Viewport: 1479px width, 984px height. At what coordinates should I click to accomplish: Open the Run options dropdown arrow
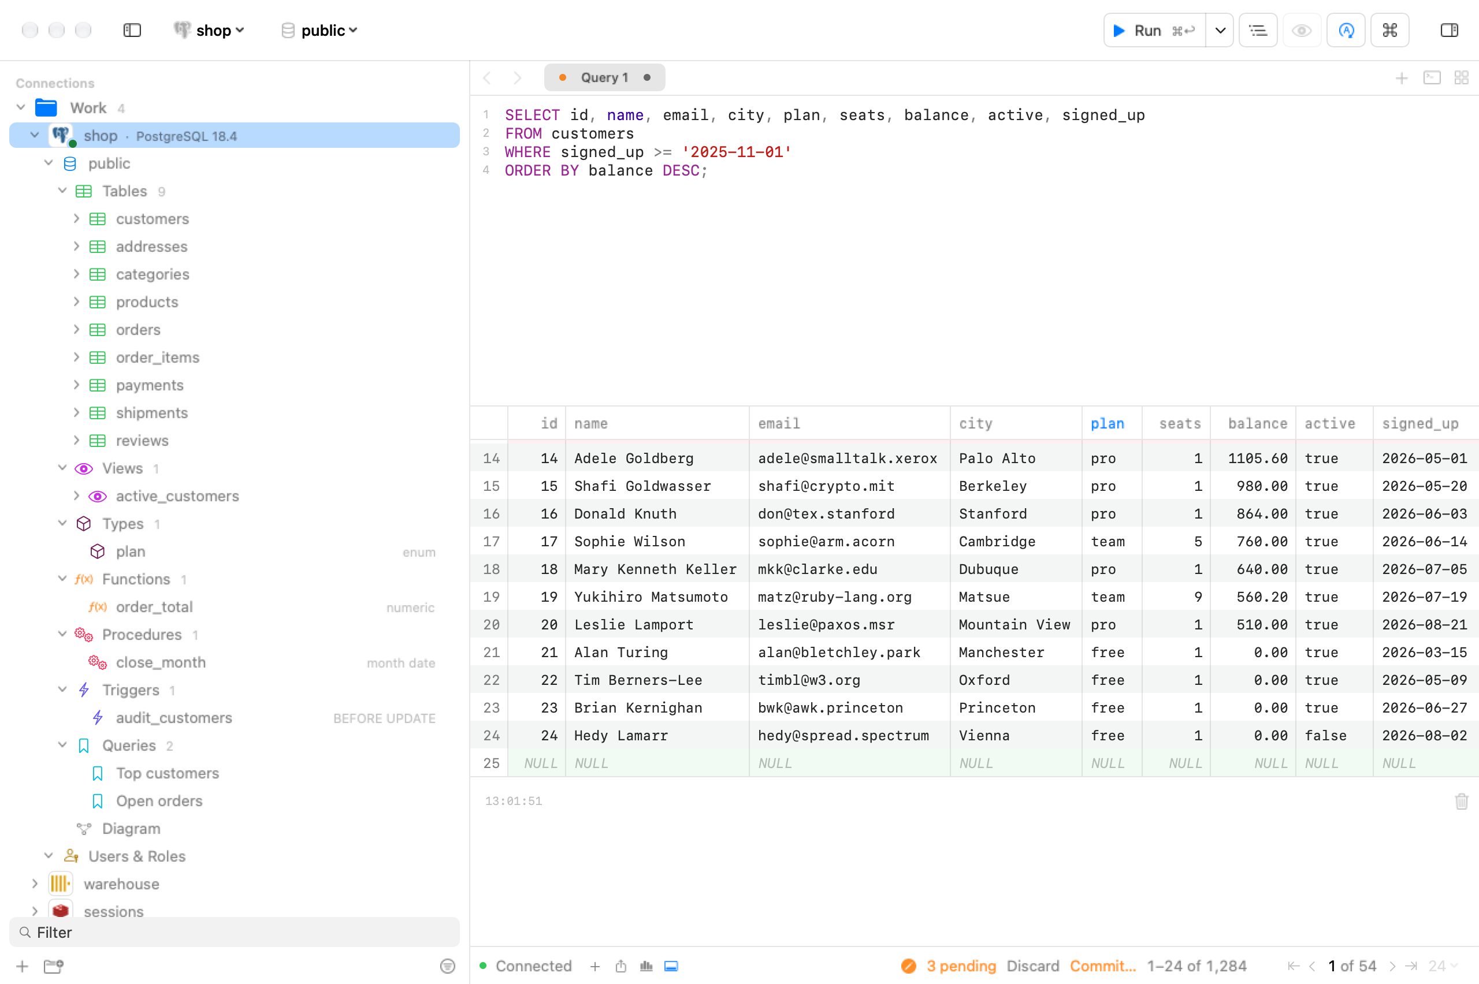[x=1220, y=30]
